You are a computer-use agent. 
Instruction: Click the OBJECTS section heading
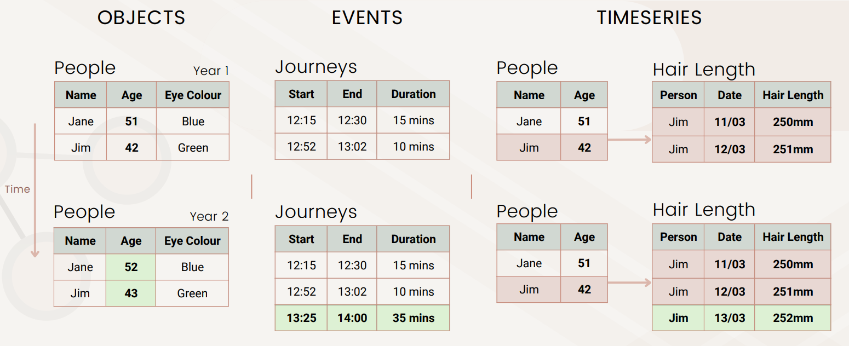(x=141, y=18)
